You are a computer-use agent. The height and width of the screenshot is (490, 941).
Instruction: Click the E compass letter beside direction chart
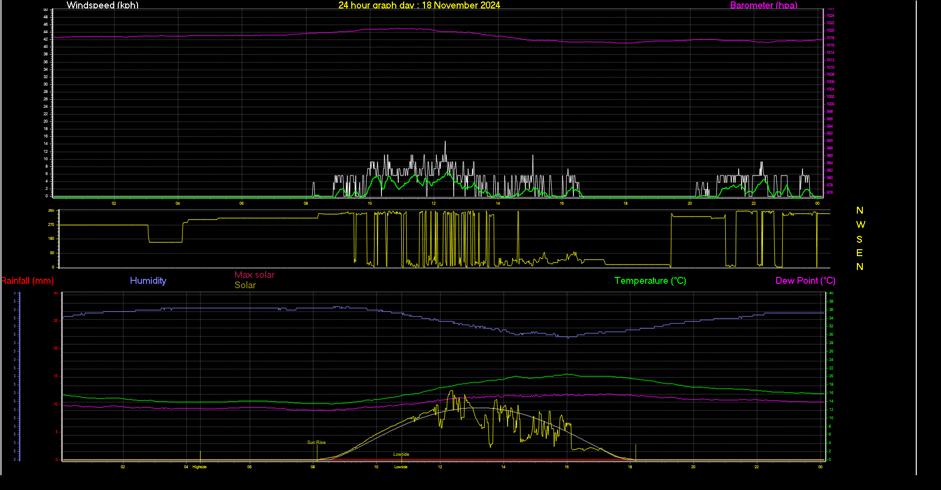pos(859,253)
